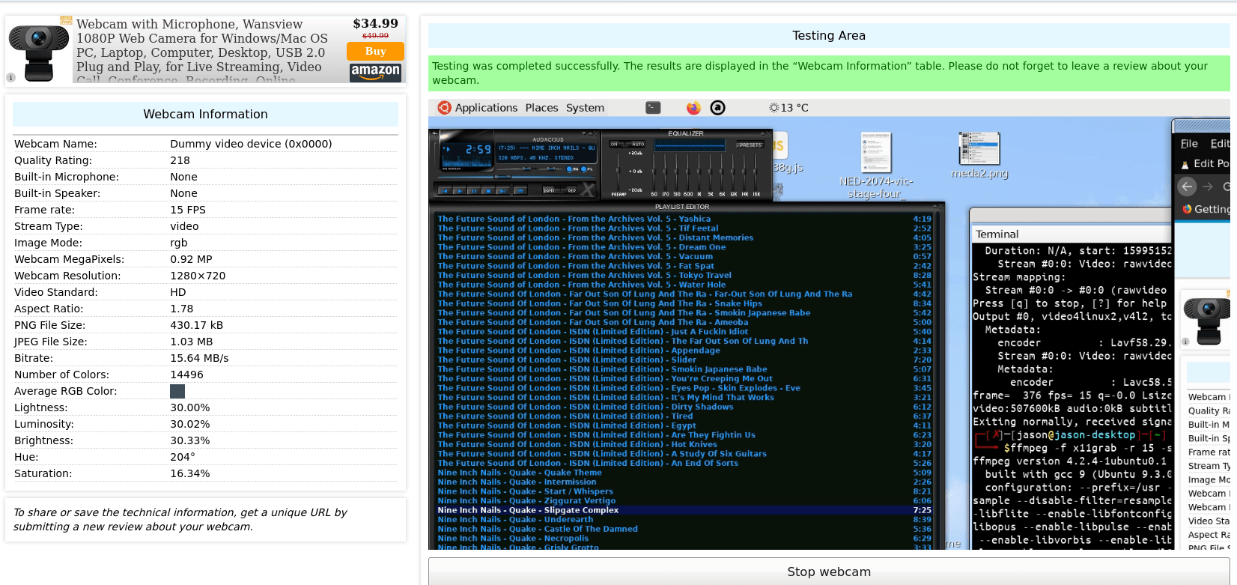Click the equalizer 16K band slider
This screenshot has height=585, width=1237.
756,172
